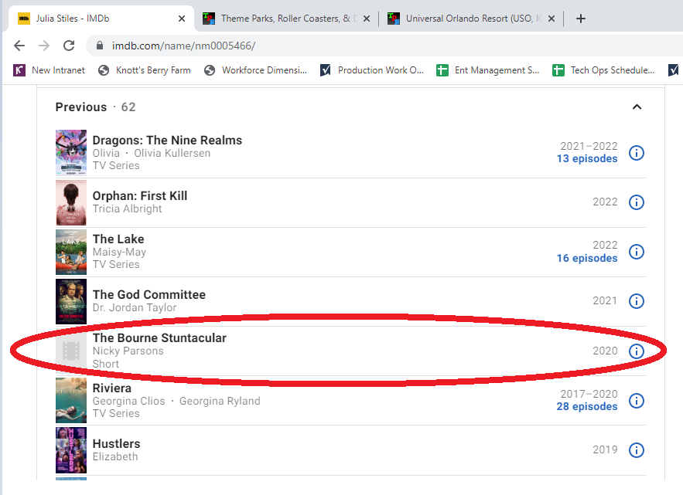Reload the IMDb page
This screenshot has width=683, height=495.
click(x=69, y=46)
